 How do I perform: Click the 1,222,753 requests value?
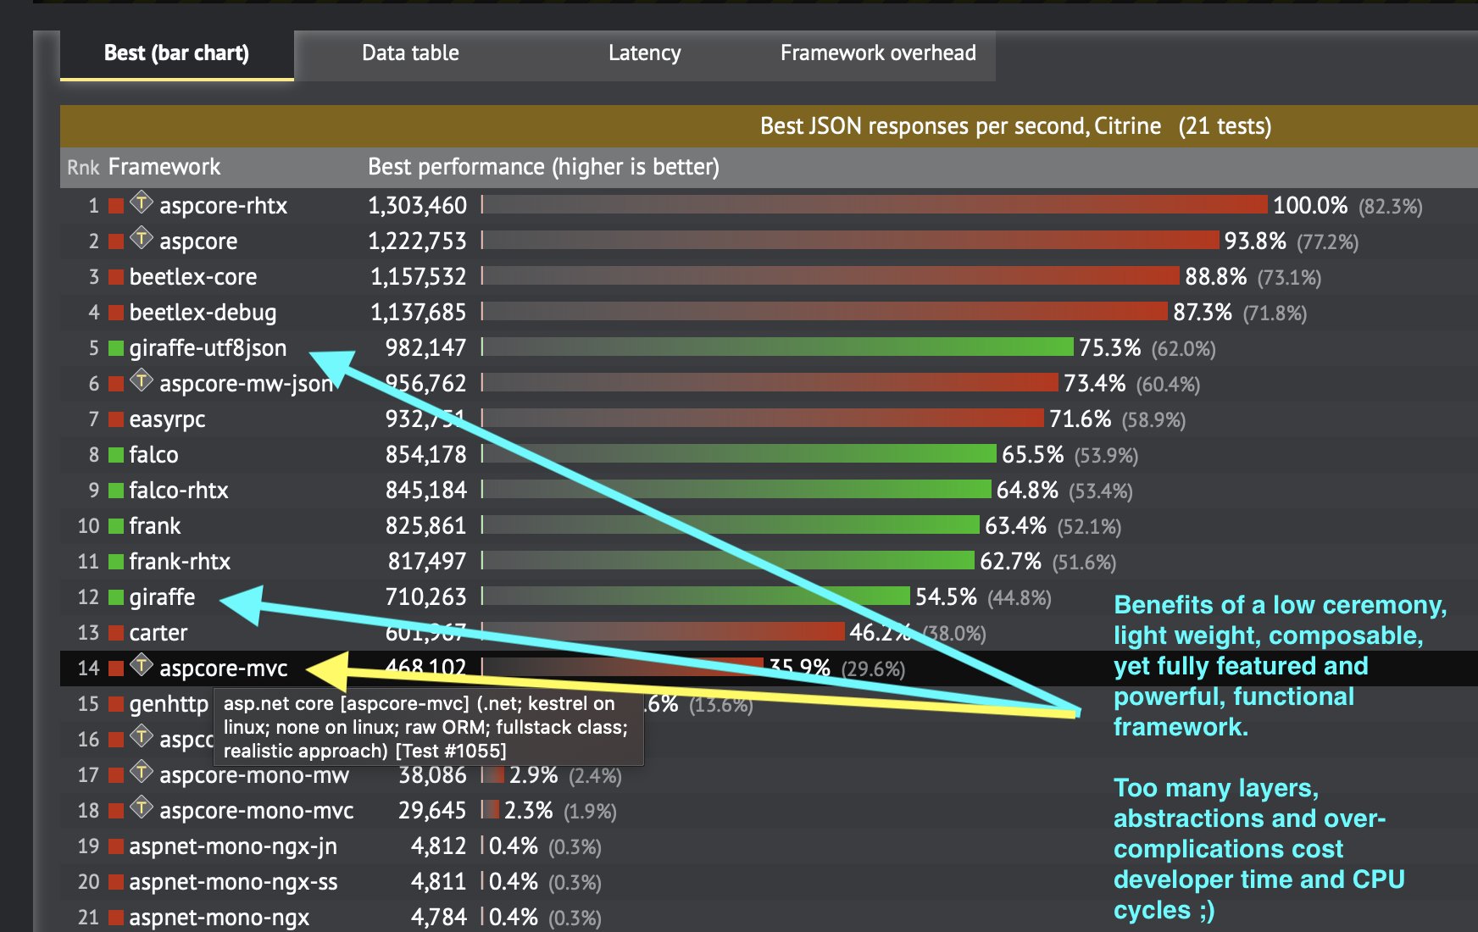click(418, 241)
